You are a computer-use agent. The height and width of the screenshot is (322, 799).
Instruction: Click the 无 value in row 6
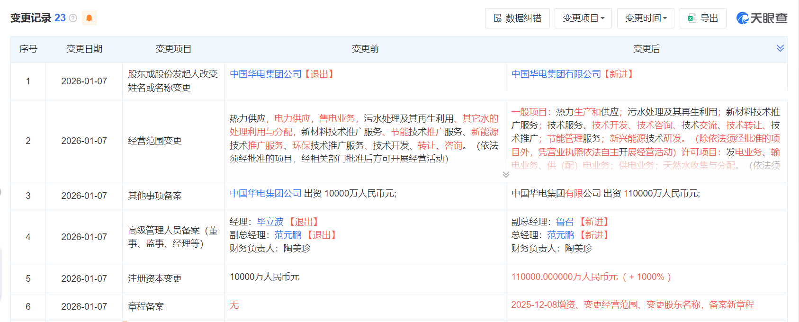click(234, 304)
